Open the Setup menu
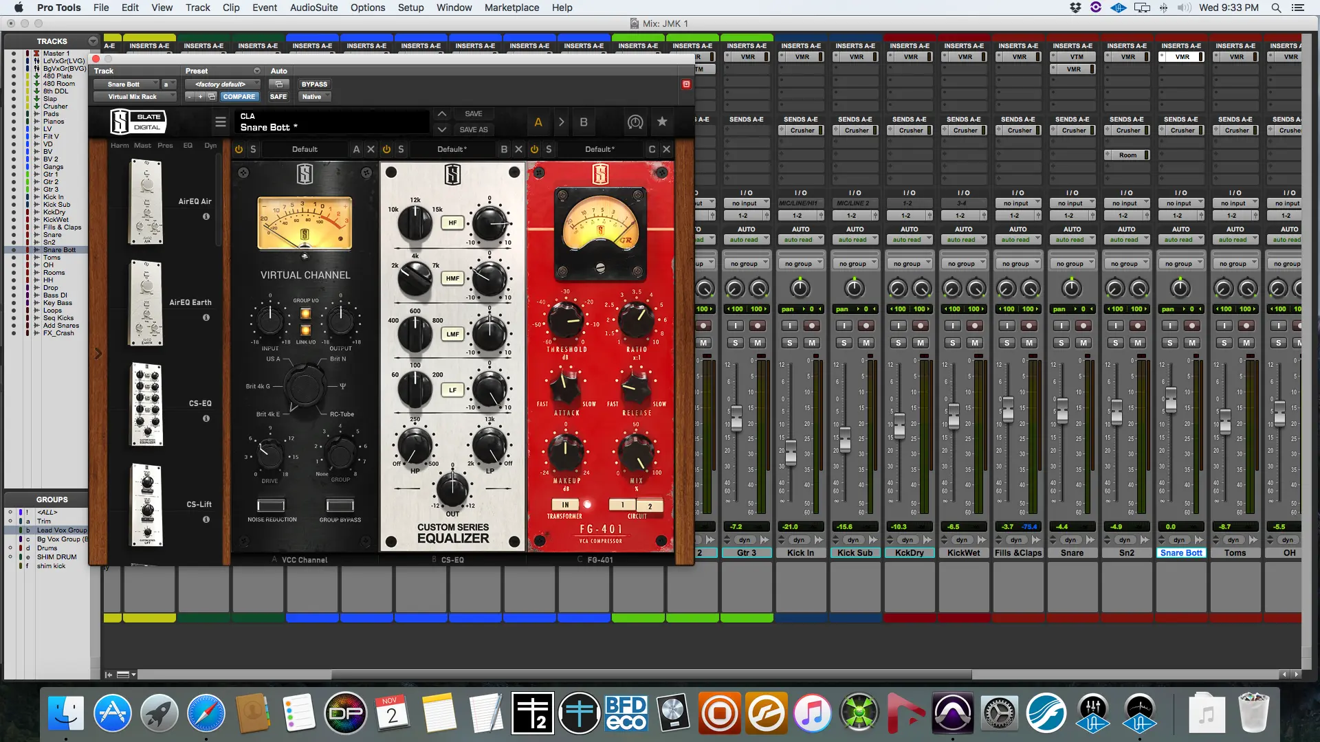1320x742 pixels. click(x=410, y=8)
